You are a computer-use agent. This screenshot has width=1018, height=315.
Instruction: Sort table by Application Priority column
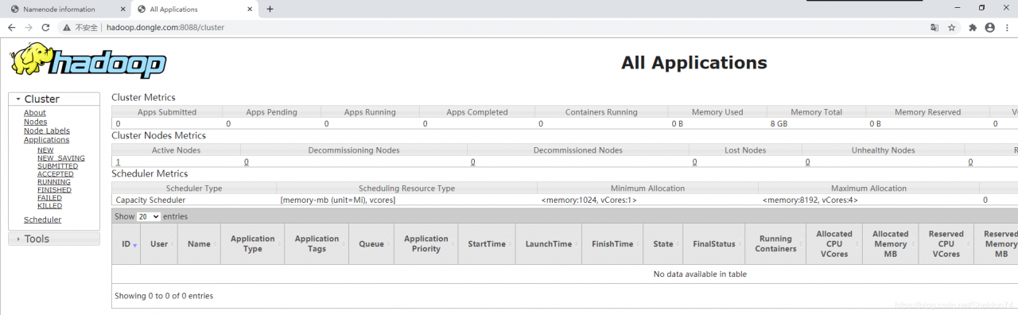coord(426,244)
